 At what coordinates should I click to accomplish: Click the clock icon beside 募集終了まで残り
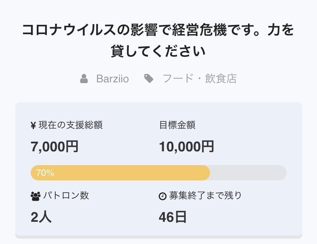pos(163,196)
